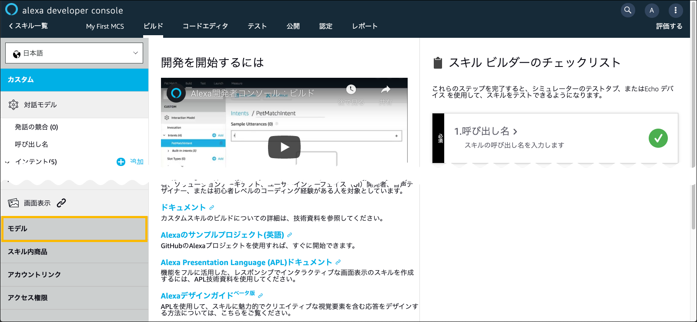Select モデル in the left sidebar

click(x=74, y=229)
